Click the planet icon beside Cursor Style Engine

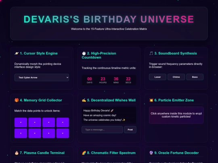(x=17, y=54)
